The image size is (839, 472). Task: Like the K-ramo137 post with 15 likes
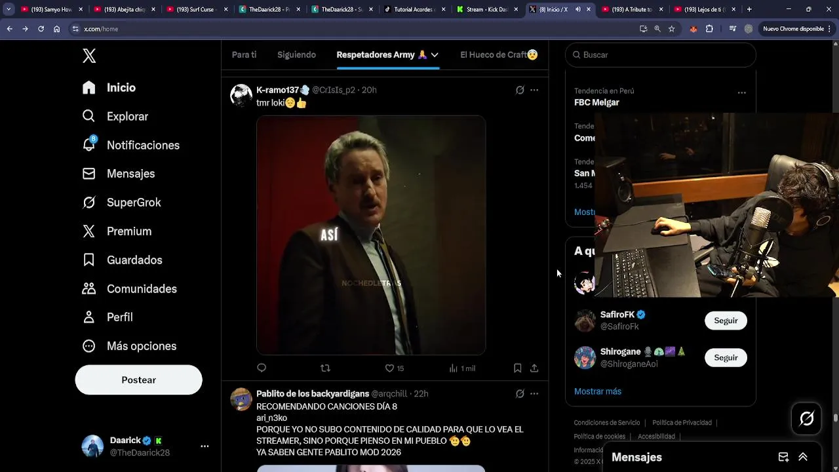394,368
